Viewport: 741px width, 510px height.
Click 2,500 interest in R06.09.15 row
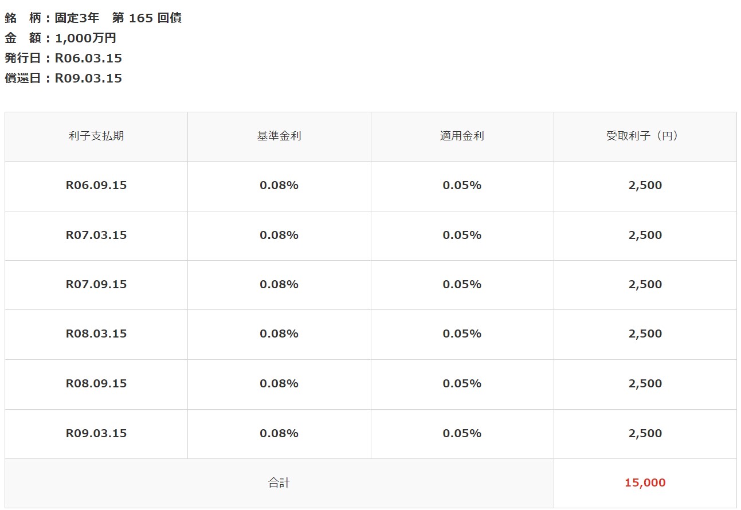645,186
